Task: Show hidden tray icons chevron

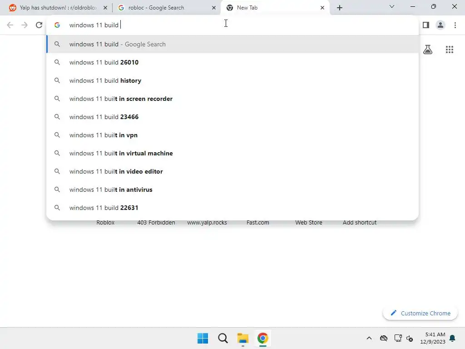Action: pos(369,338)
